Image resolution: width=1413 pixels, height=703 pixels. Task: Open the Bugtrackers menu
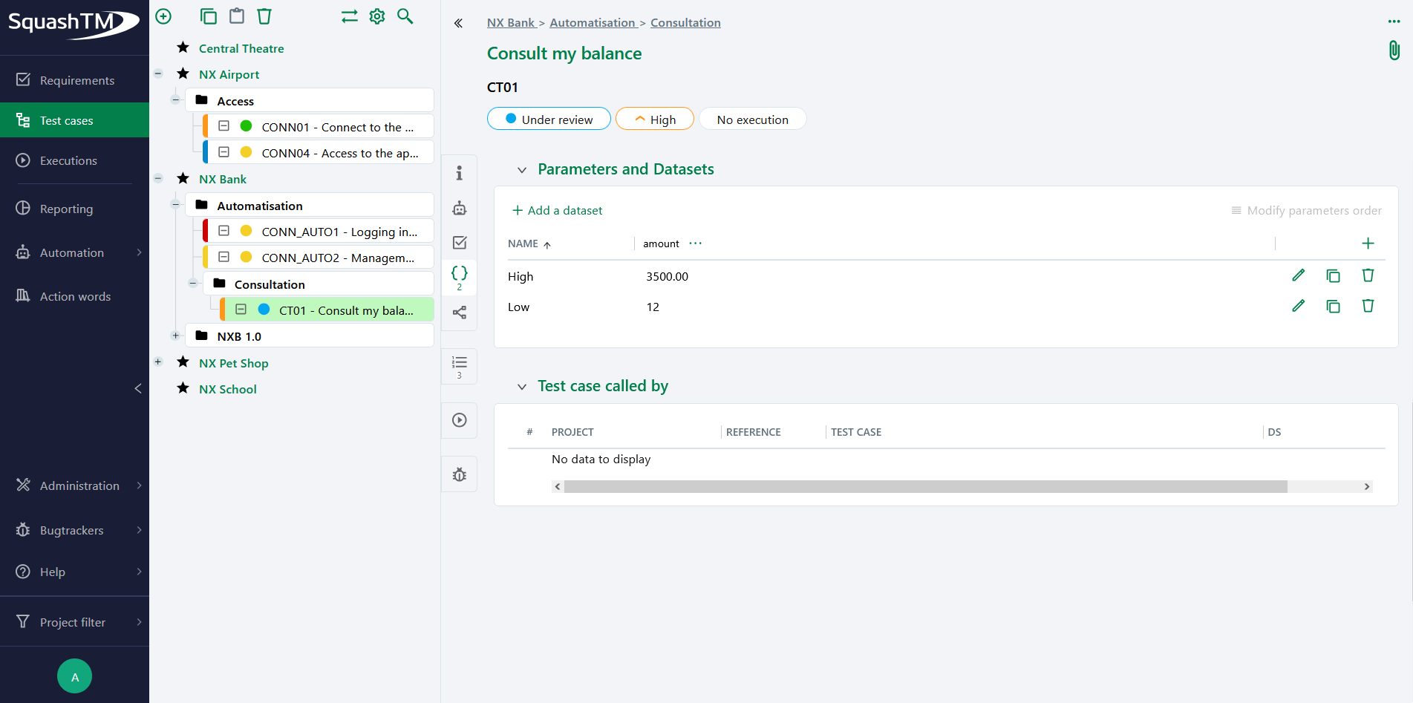[74, 530]
